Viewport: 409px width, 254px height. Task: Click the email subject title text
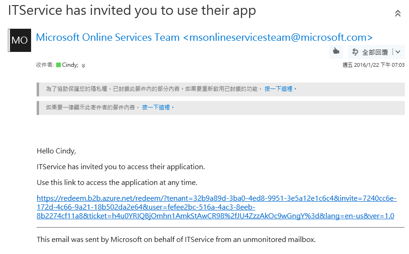[132, 11]
